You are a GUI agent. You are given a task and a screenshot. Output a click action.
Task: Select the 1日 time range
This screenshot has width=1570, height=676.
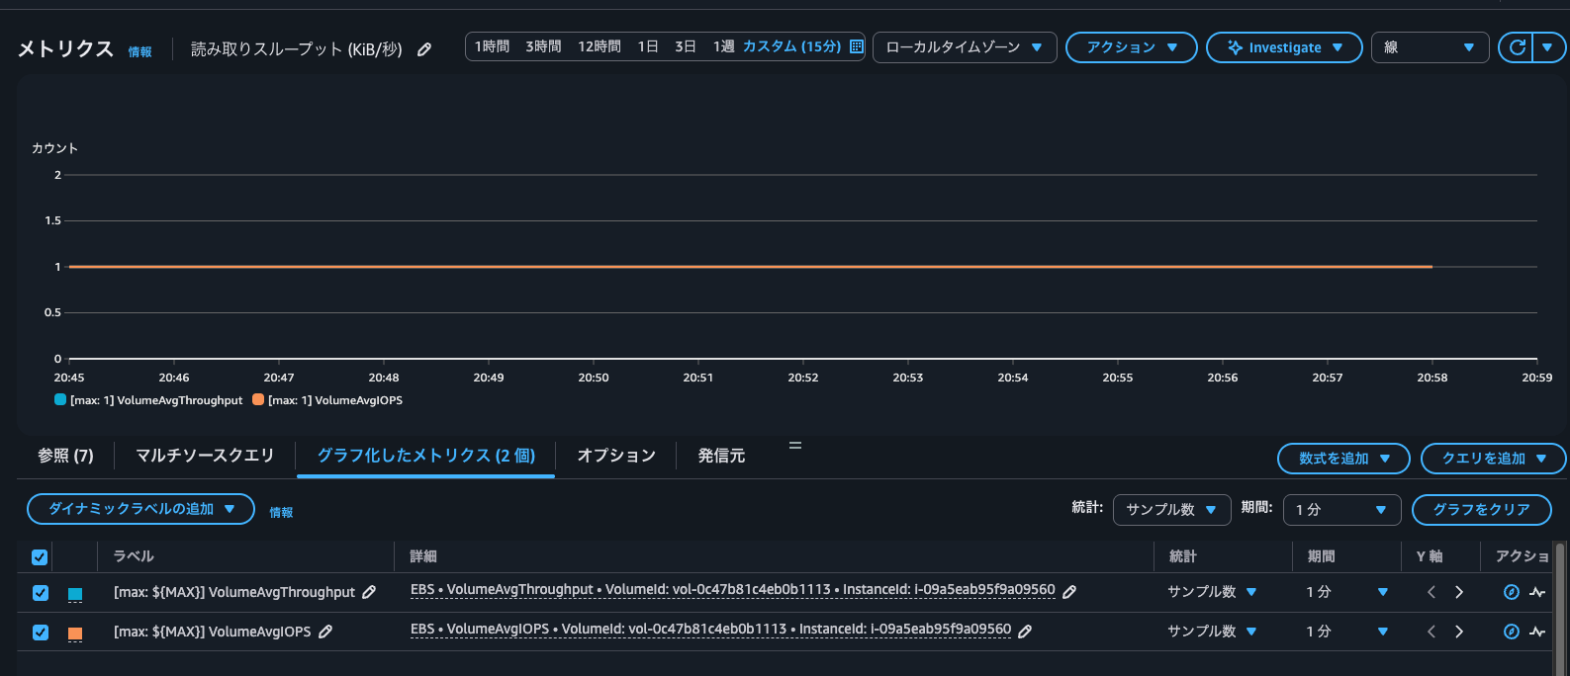(648, 46)
